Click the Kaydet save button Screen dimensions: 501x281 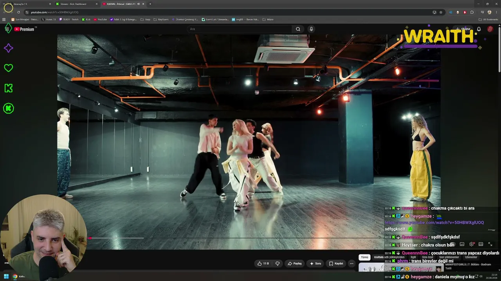pos(336,263)
